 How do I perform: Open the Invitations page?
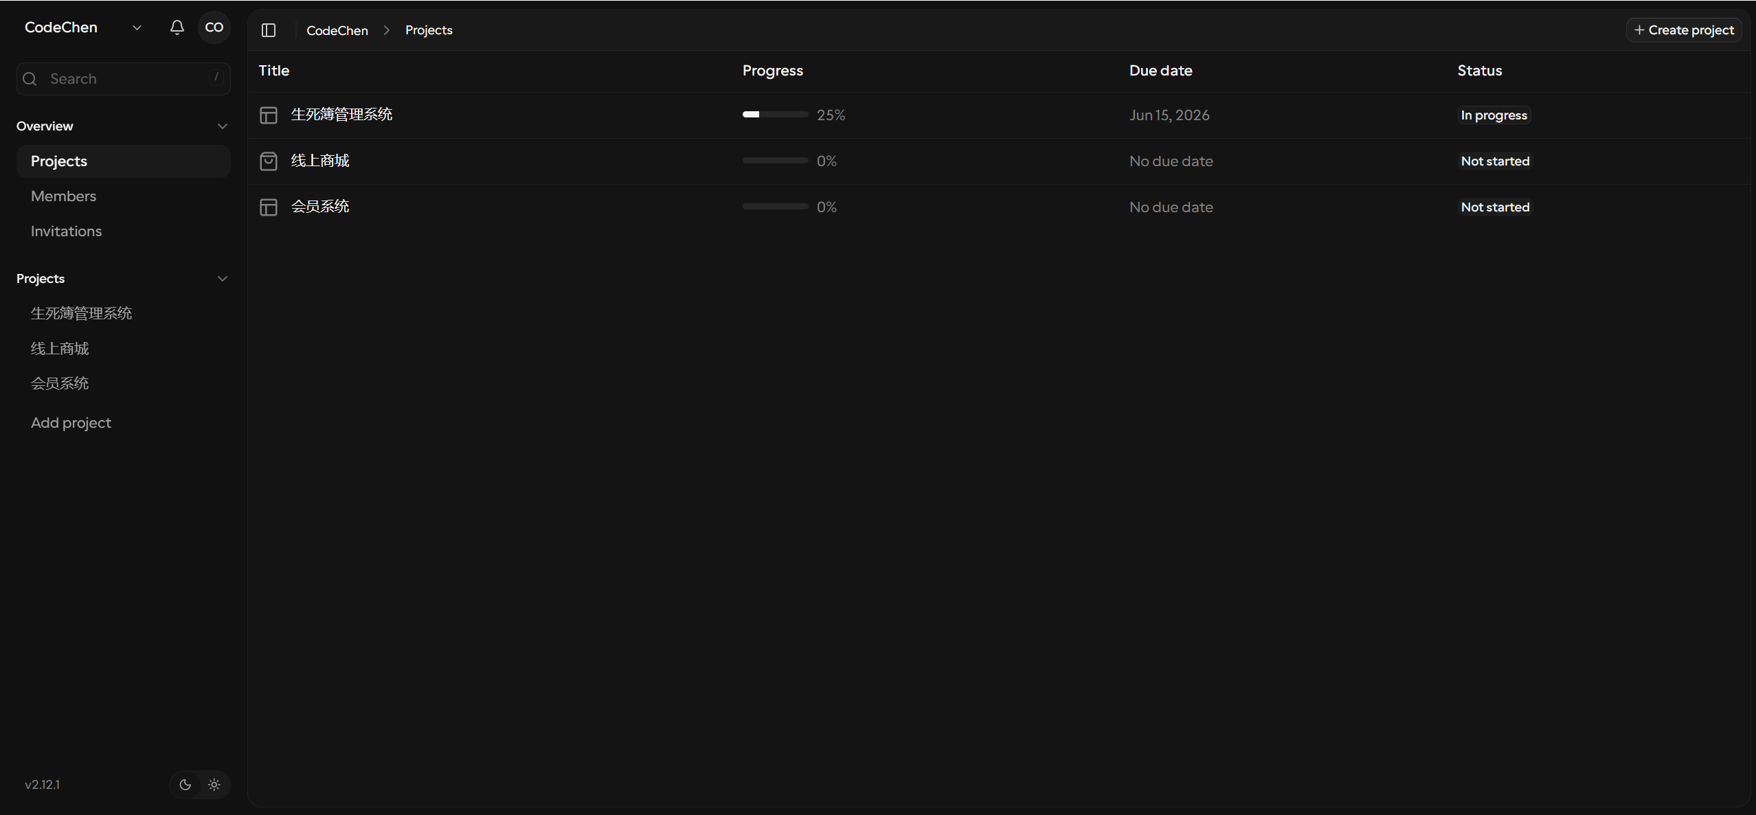pyautogui.click(x=124, y=231)
